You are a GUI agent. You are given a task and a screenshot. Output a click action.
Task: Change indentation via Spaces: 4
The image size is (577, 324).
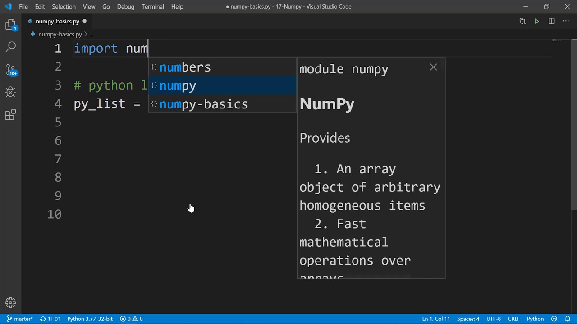468,319
